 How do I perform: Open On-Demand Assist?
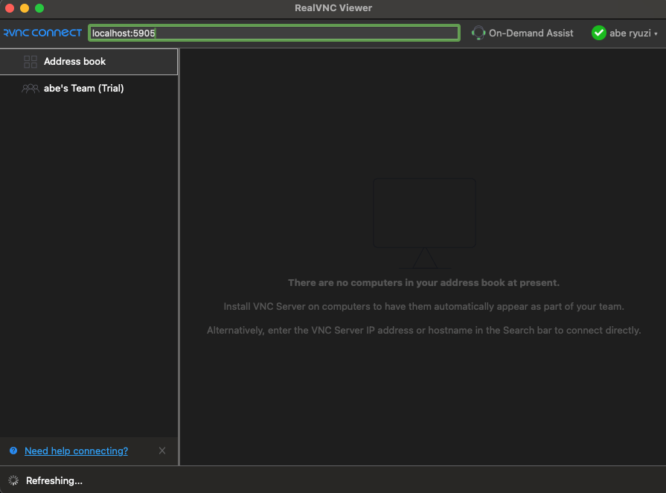click(522, 33)
